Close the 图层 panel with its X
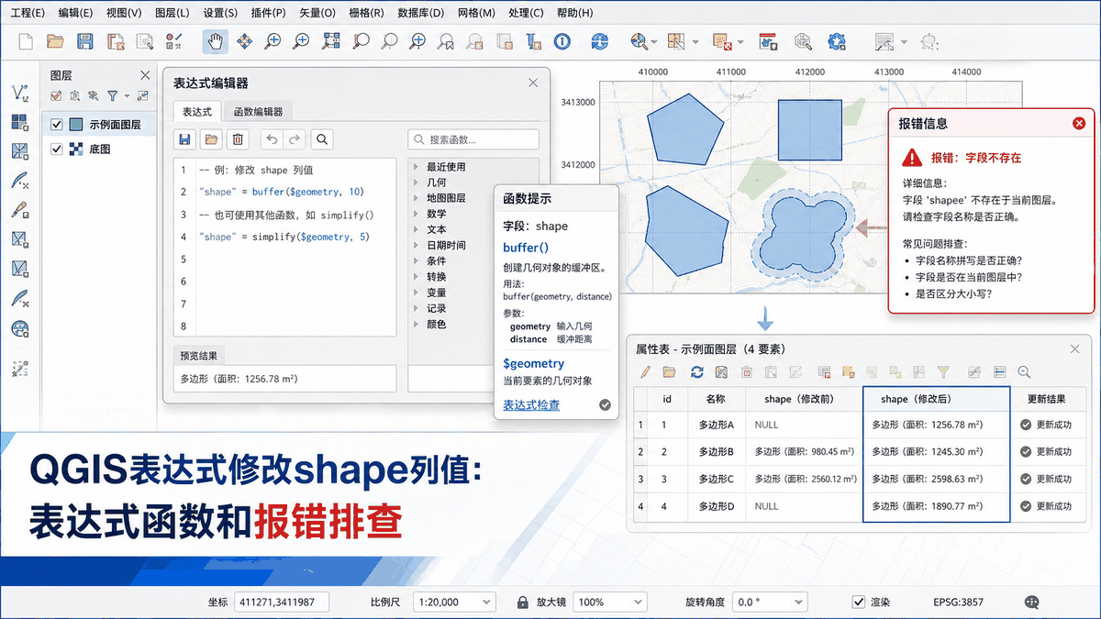The width and height of the screenshot is (1101, 619). tap(145, 75)
